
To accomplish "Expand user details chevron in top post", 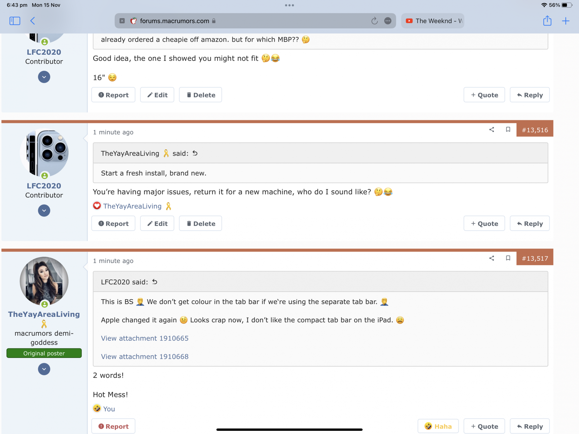I will 44,77.
